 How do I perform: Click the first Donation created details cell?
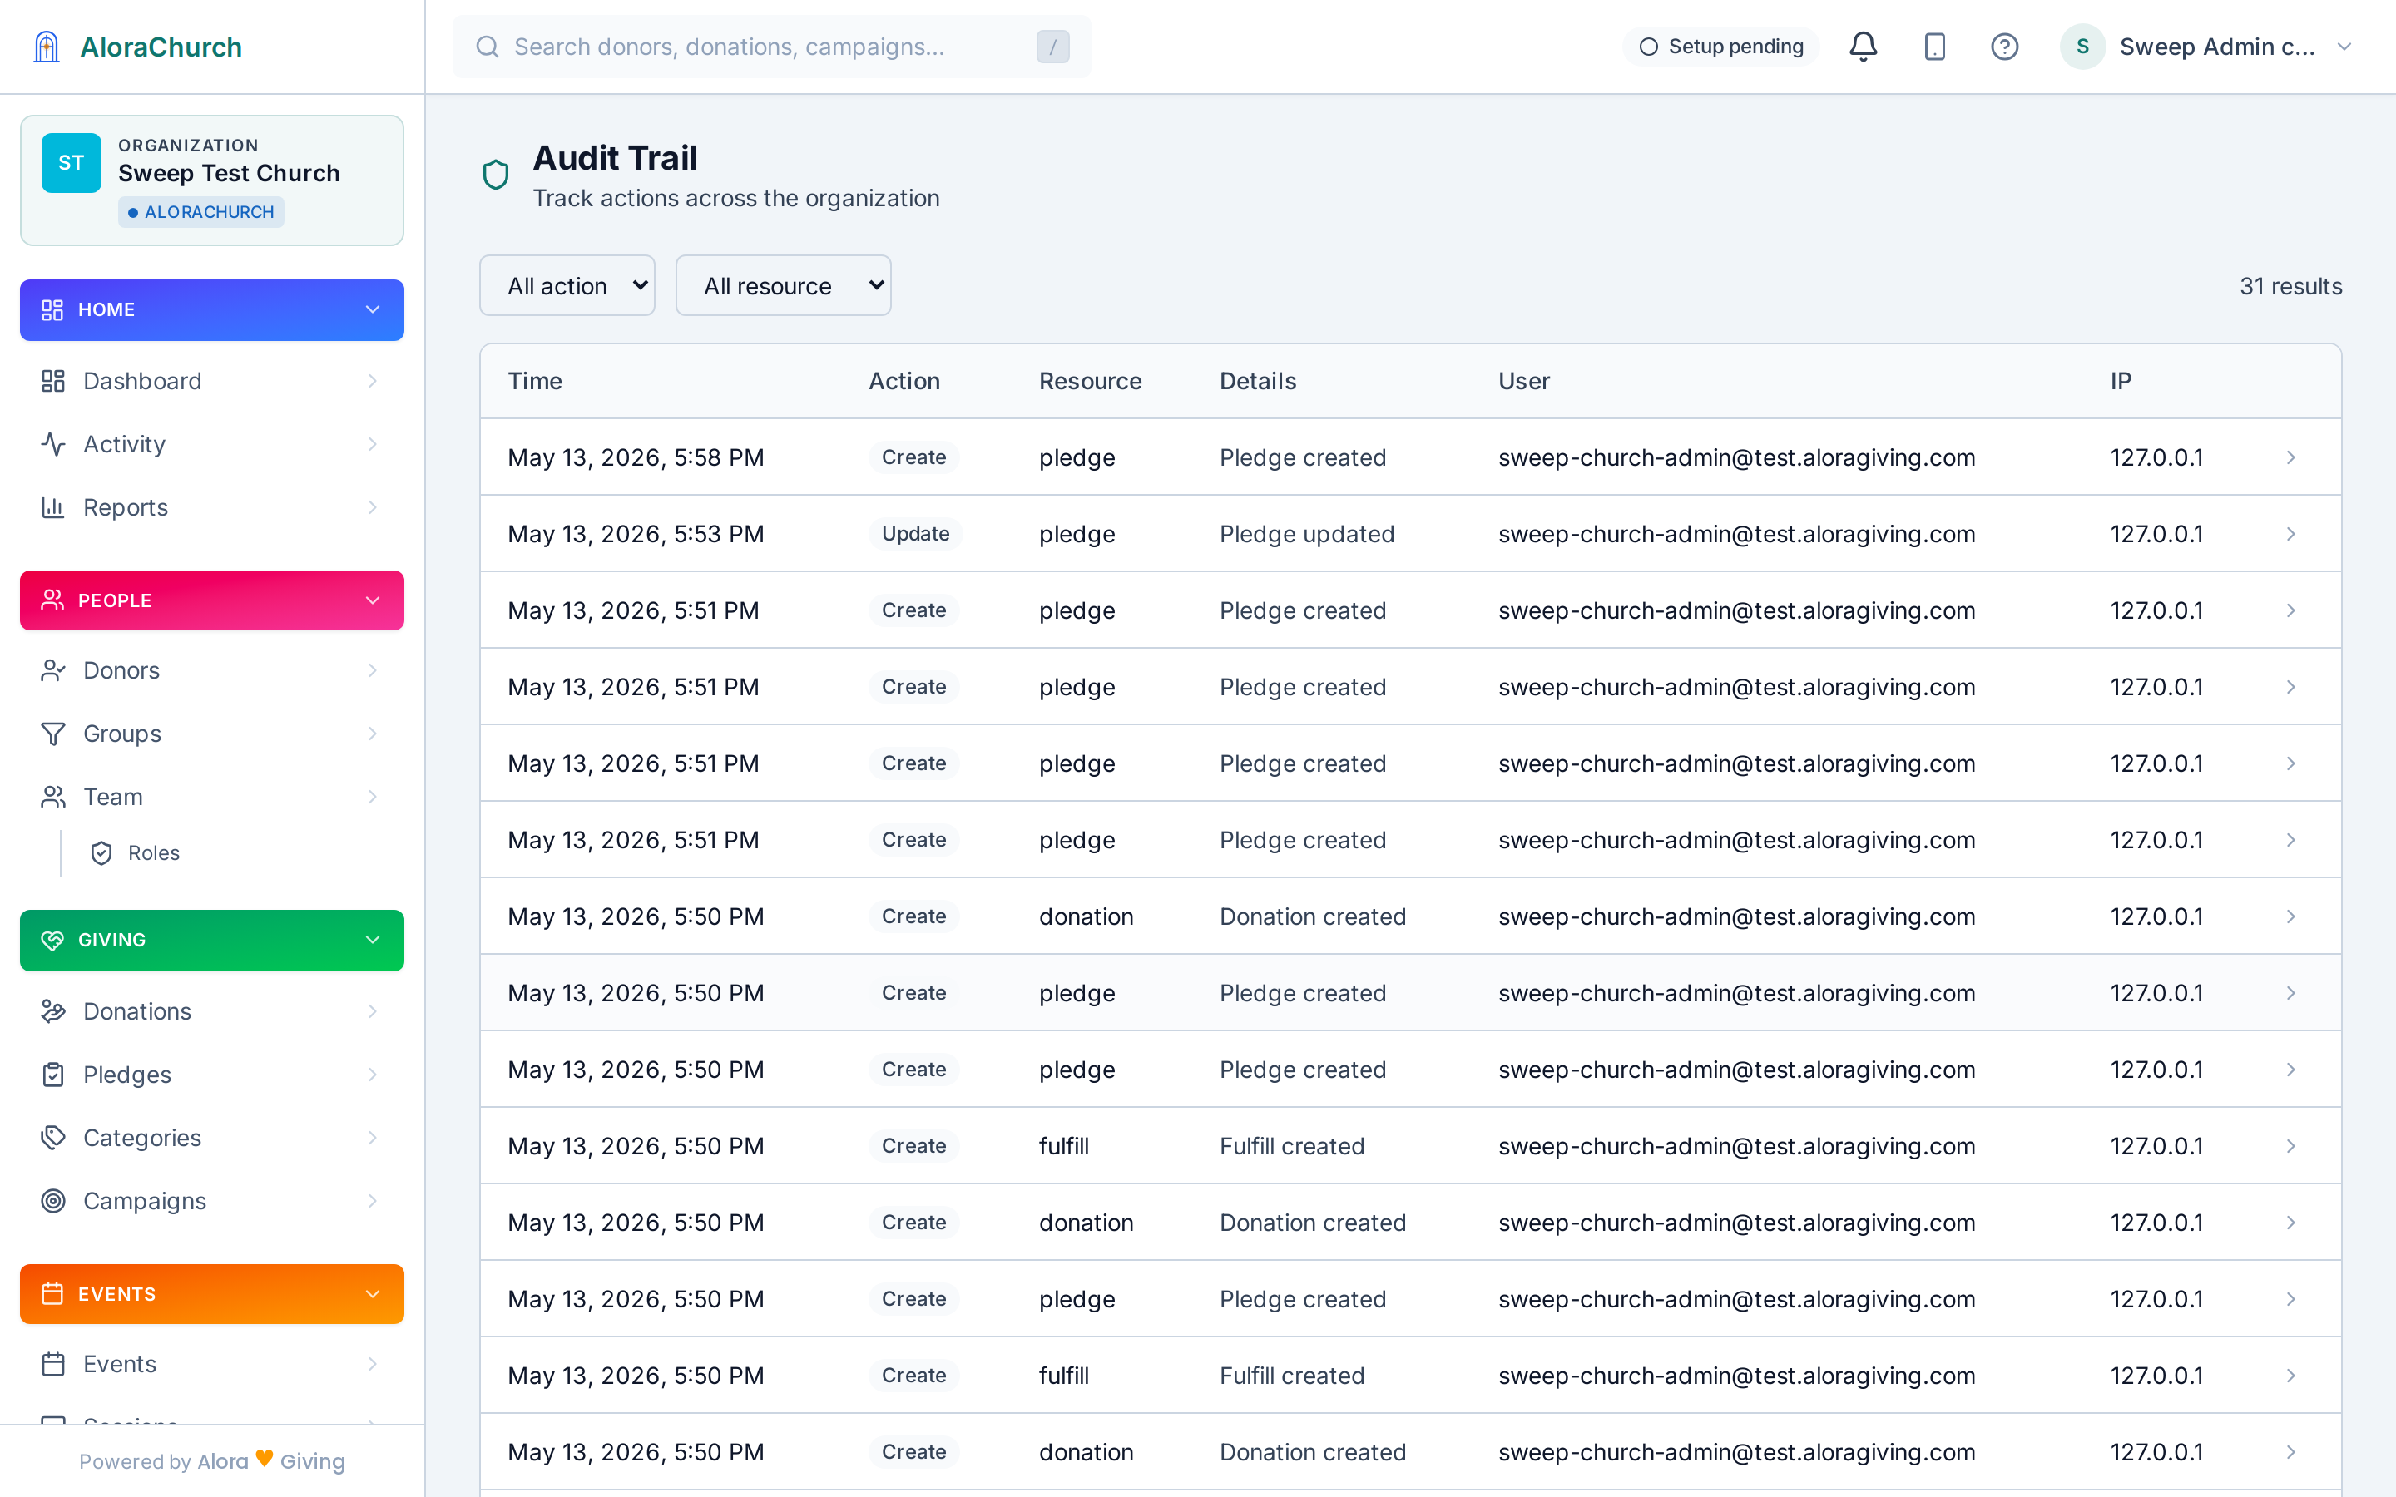click(x=1313, y=916)
